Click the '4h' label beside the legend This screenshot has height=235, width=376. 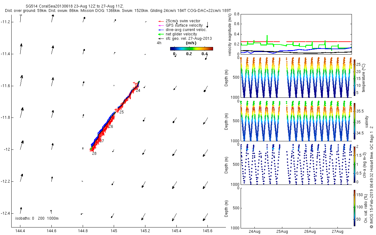pyautogui.click(x=159, y=43)
